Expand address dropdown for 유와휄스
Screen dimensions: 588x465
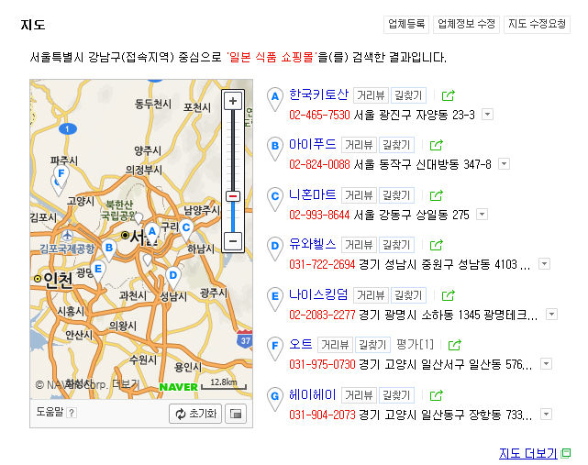point(544,264)
